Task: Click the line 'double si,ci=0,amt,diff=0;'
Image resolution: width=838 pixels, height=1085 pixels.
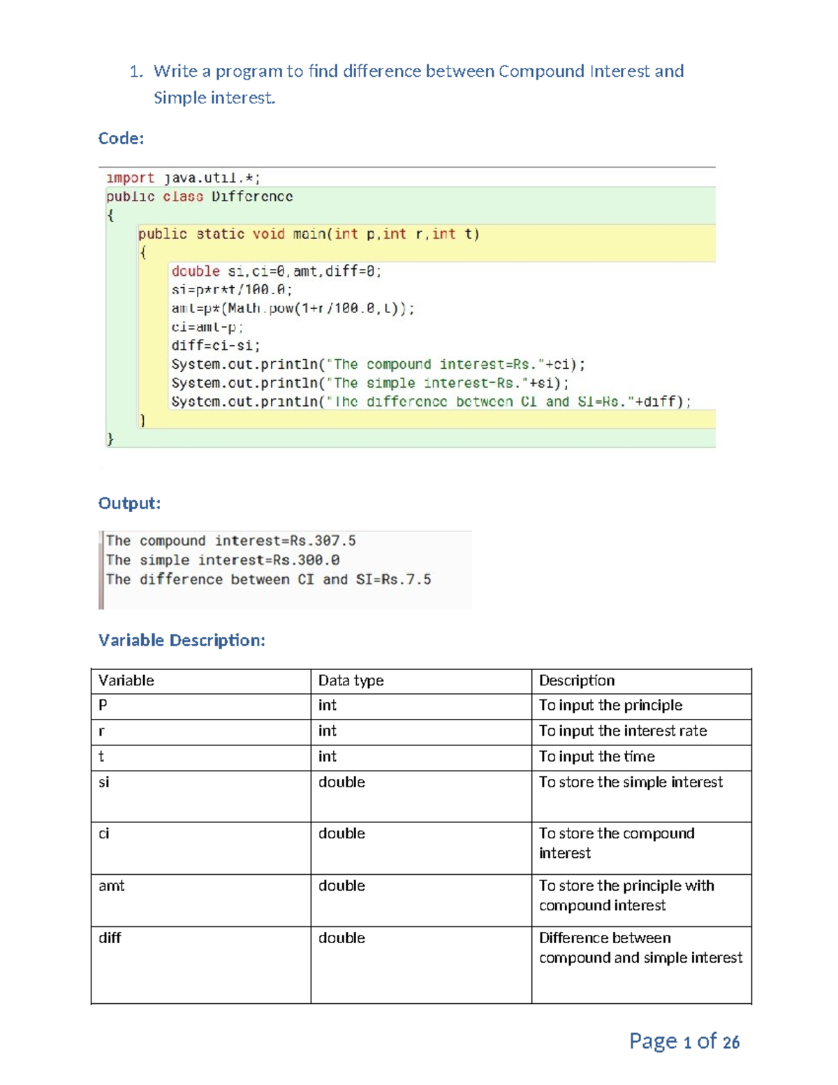Action: [x=277, y=271]
